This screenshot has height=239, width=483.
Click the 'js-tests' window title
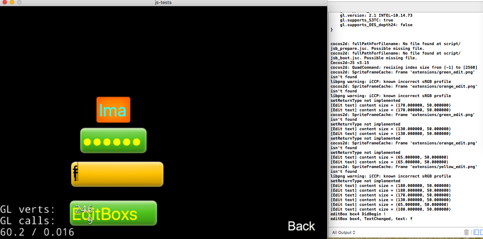coord(163,3)
